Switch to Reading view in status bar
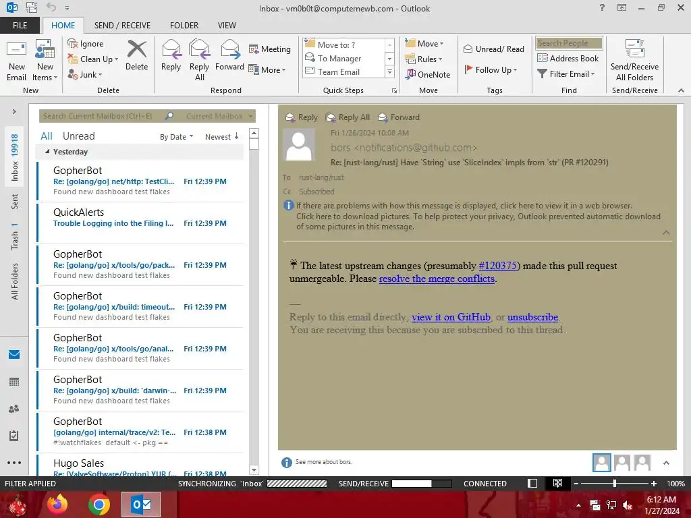This screenshot has height=518, width=691. (x=557, y=483)
